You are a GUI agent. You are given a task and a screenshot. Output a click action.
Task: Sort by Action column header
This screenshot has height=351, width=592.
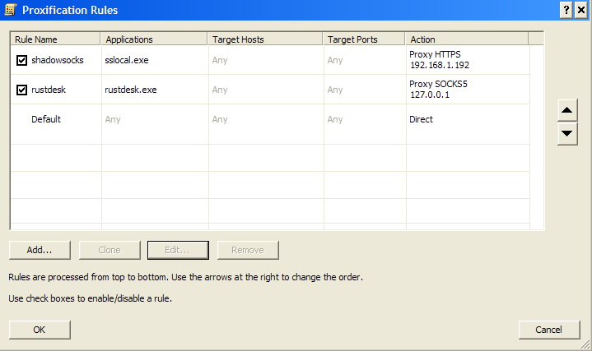click(x=467, y=39)
